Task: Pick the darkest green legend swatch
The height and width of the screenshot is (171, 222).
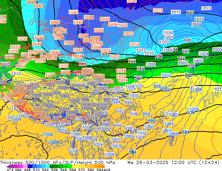Action: [x=52, y=166]
